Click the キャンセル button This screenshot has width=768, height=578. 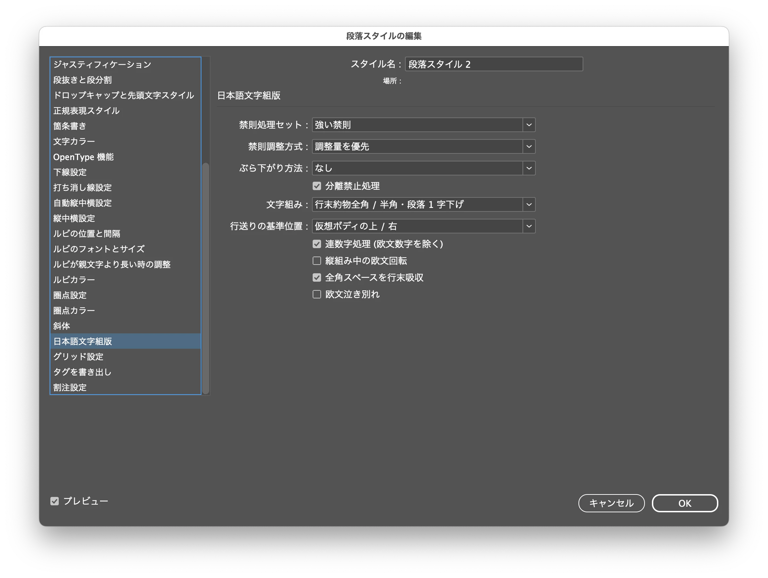click(x=611, y=503)
